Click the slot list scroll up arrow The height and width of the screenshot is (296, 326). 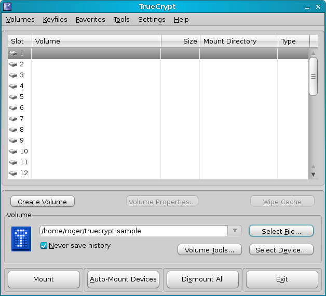(313, 53)
